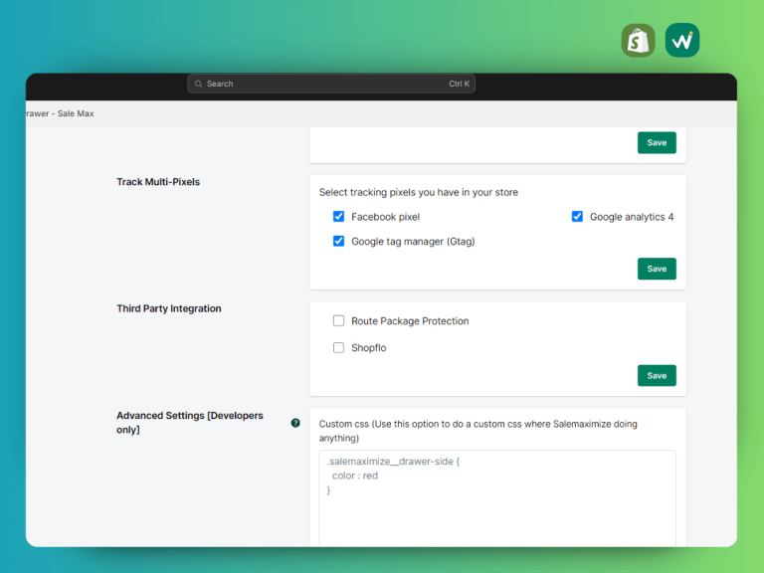Image resolution: width=764 pixels, height=573 pixels.
Task: Click the magnifier icon in search bar
Action: (198, 84)
